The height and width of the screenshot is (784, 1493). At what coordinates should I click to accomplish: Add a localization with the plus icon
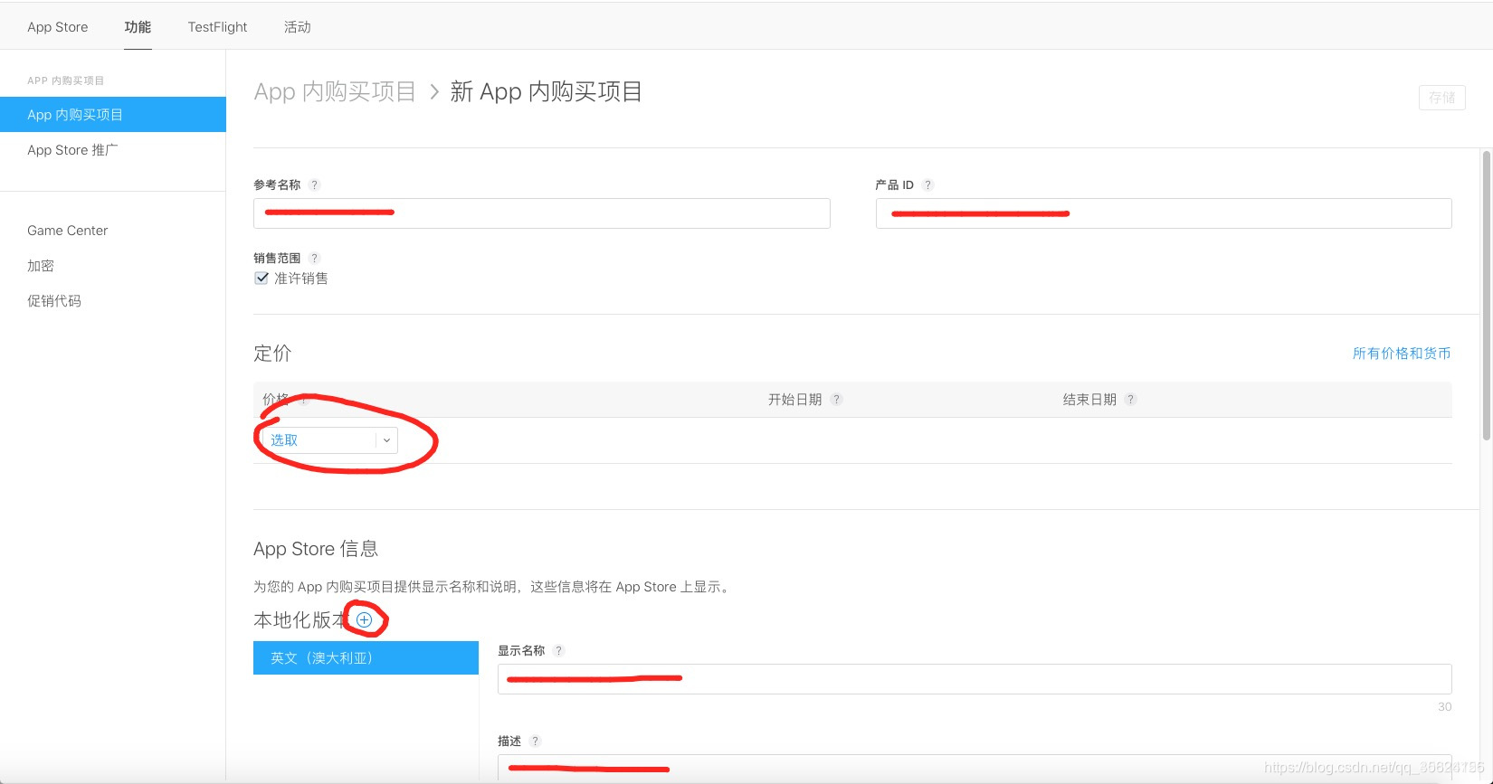click(x=364, y=619)
